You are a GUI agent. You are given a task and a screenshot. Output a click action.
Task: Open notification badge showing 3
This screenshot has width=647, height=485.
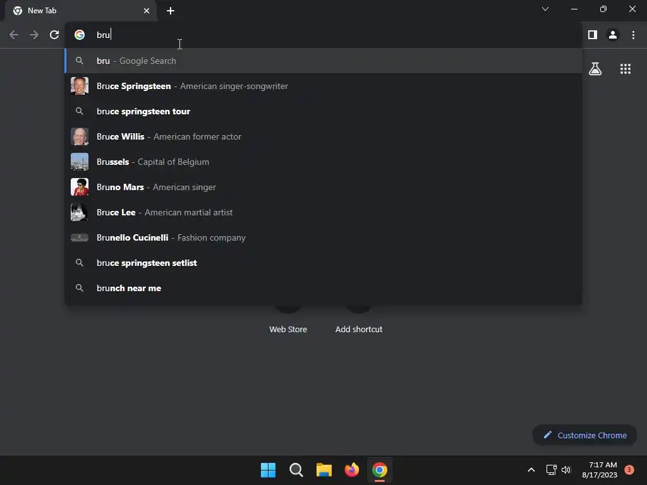tap(629, 469)
